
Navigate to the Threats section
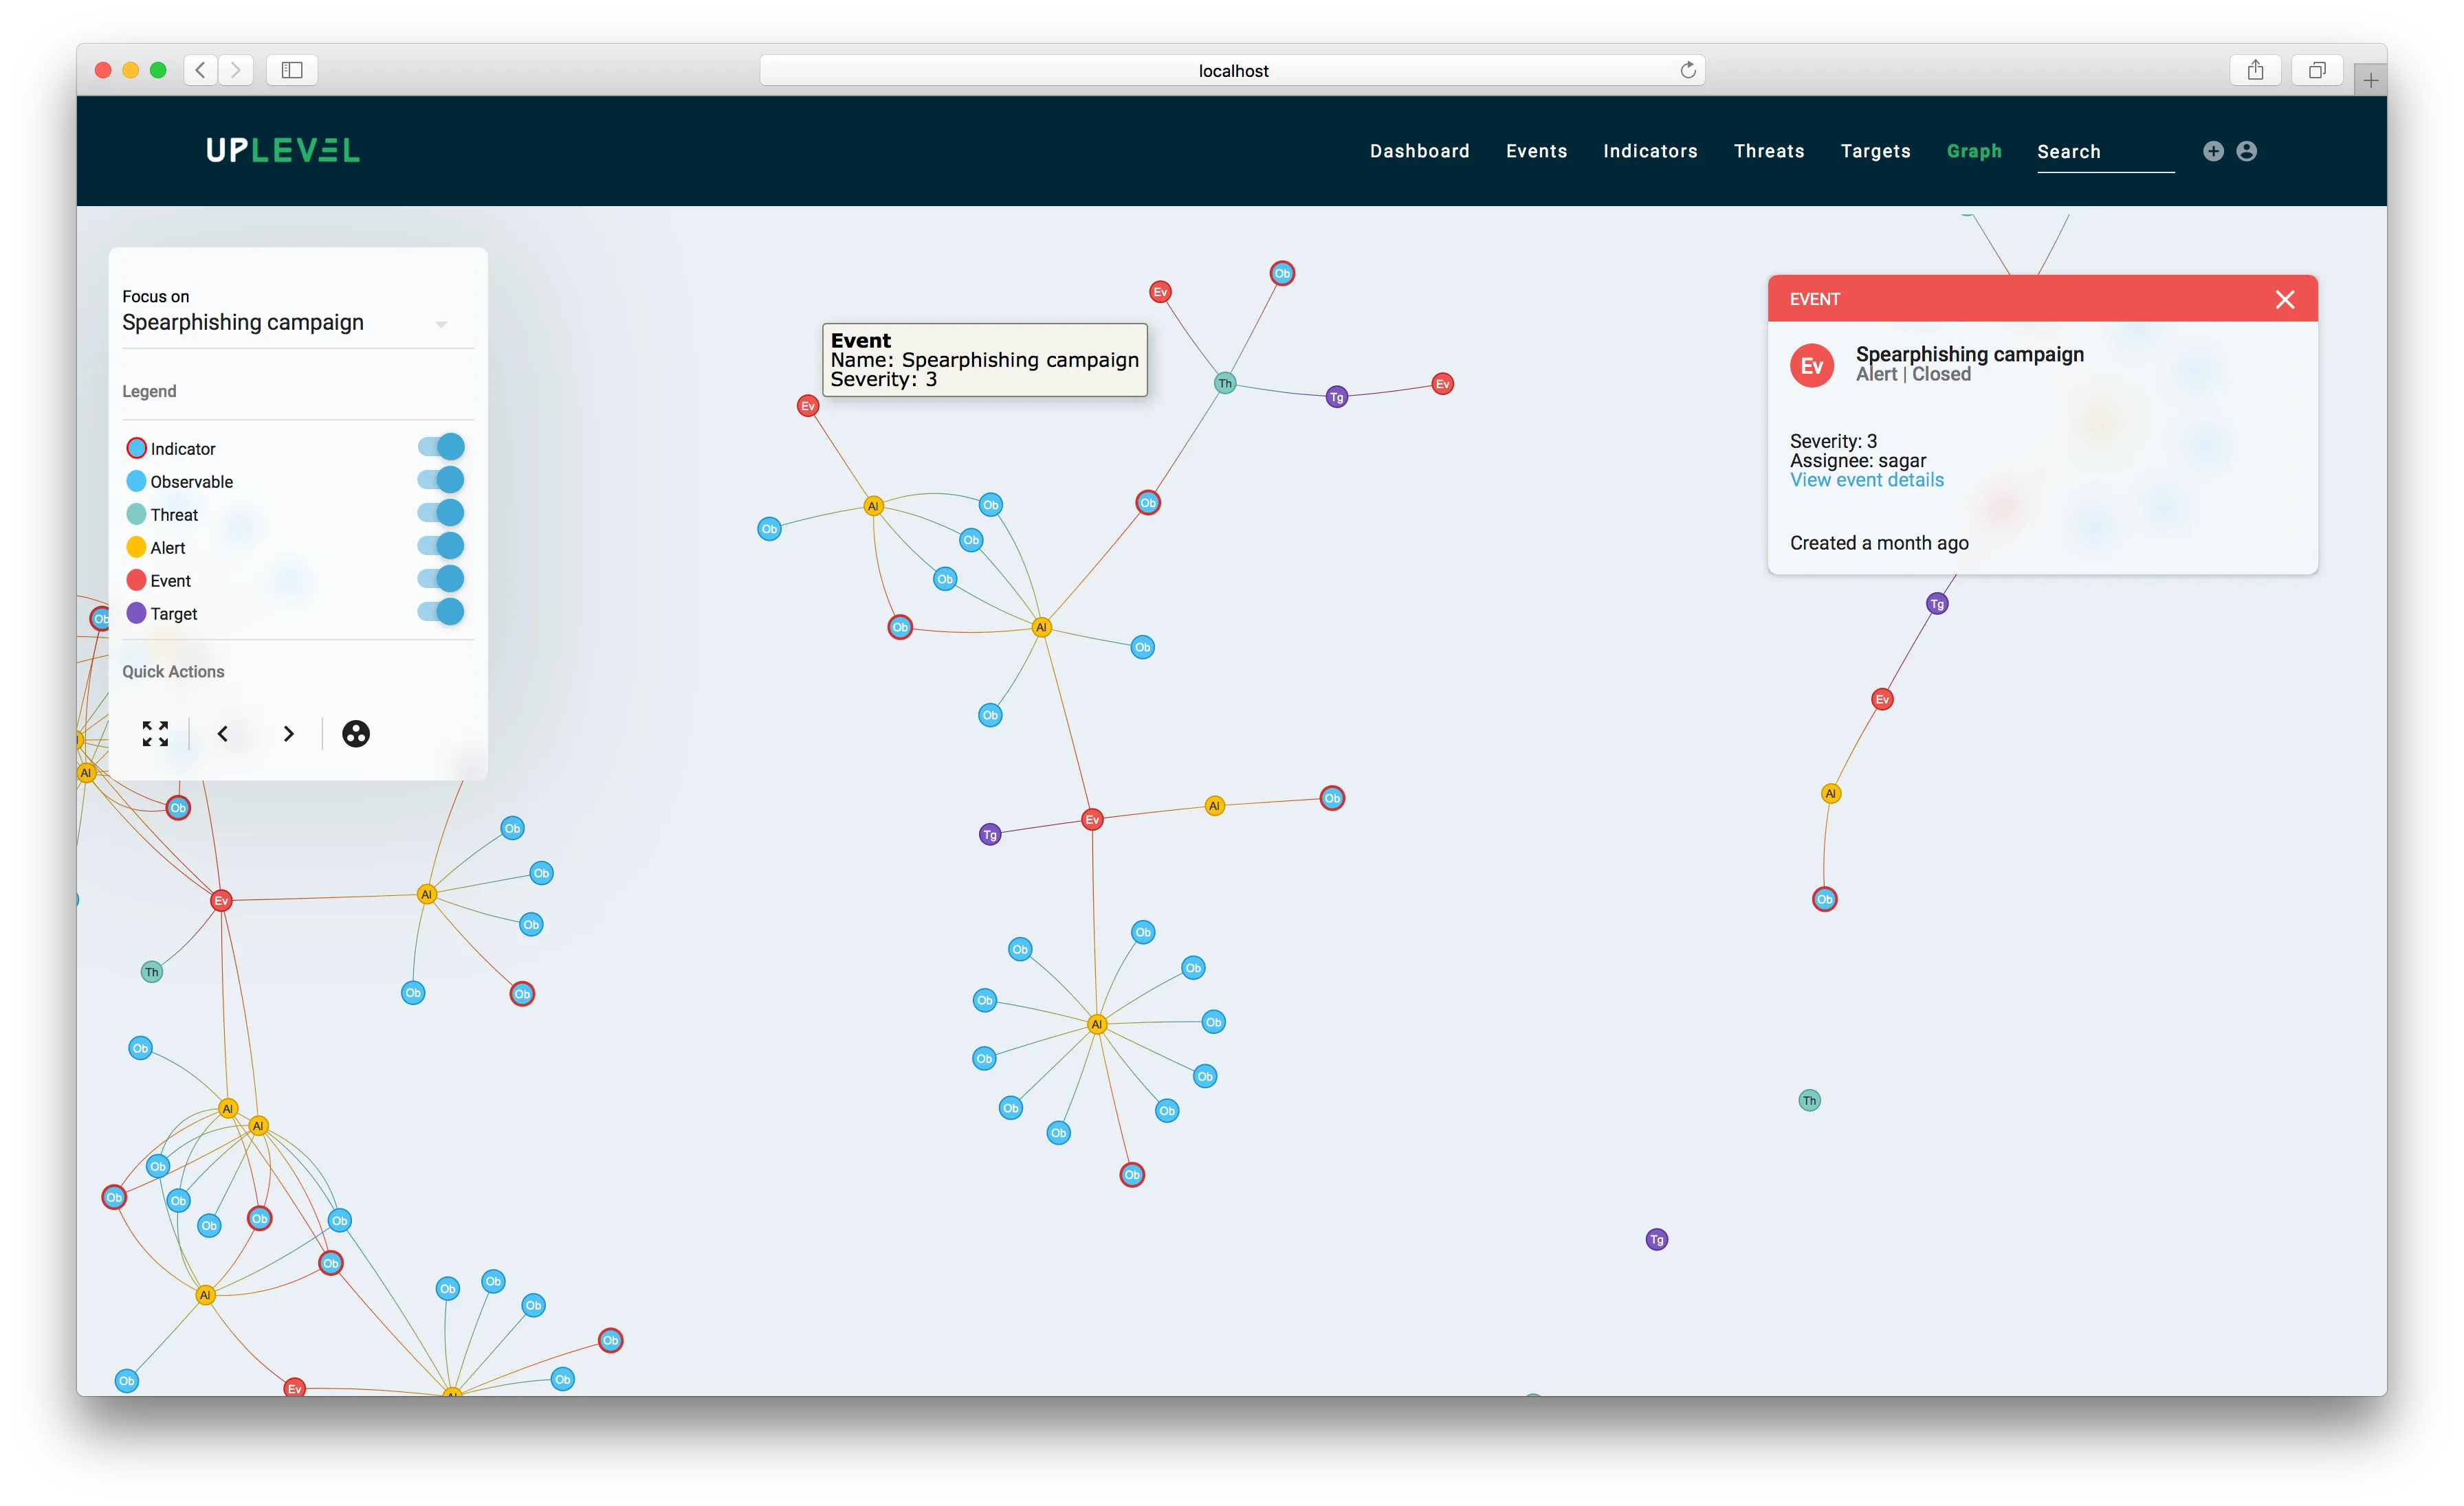pos(1769,151)
